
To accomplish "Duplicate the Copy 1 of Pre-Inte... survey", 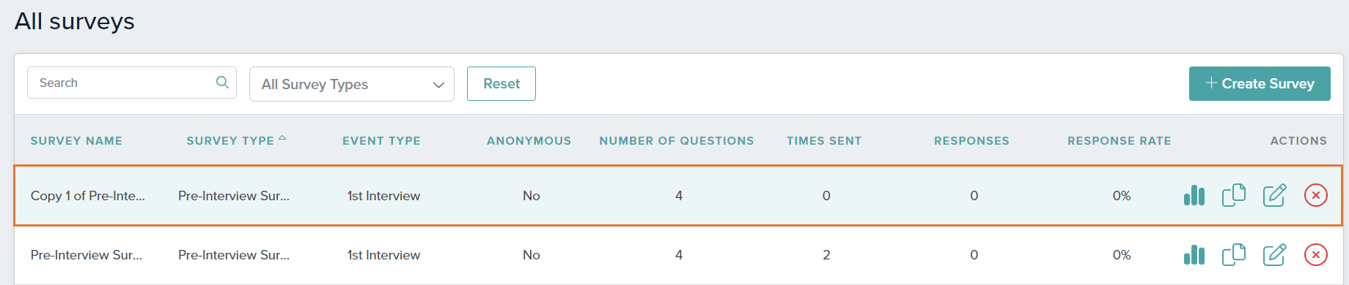I will [1234, 195].
